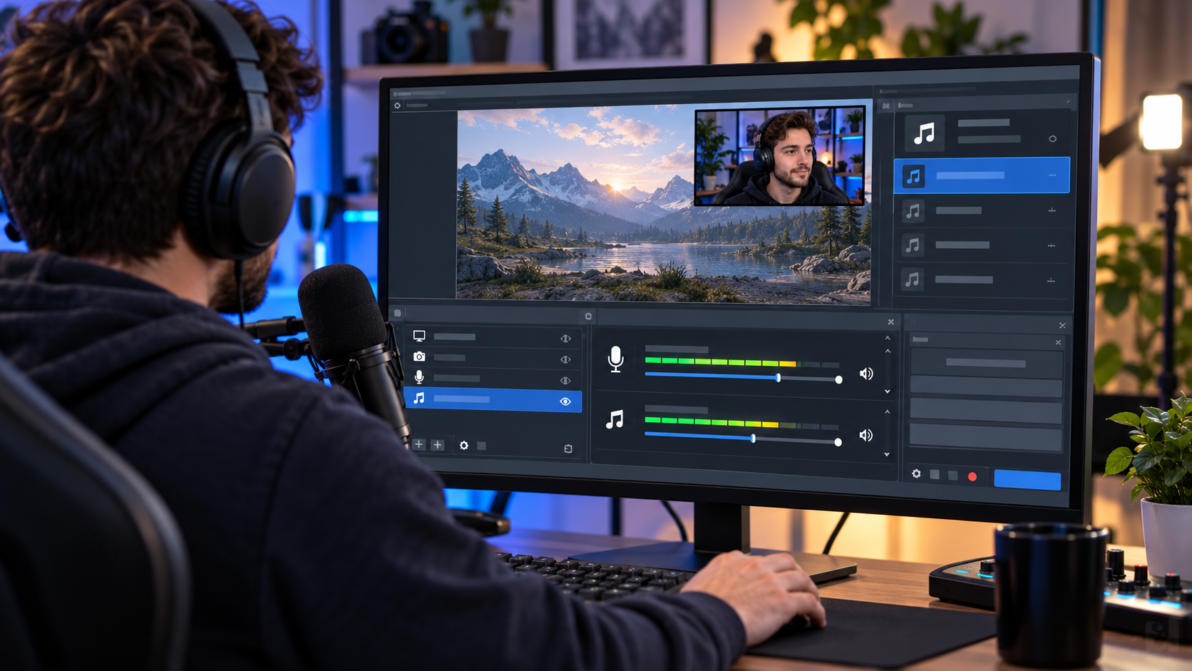Open the gear icon above the preview
This screenshot has height=671, width=1192.
point(398,106)
